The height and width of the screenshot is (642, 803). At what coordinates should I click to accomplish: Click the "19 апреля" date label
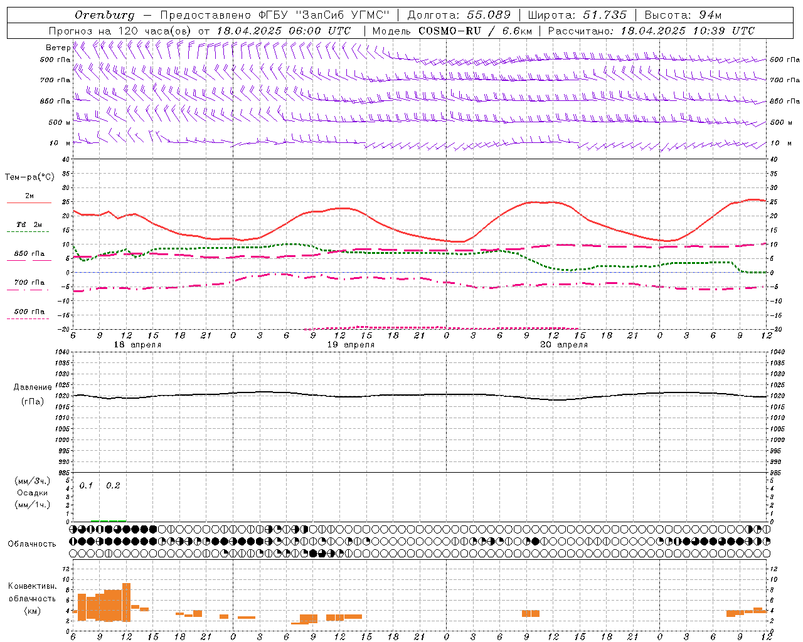point(351,345)
